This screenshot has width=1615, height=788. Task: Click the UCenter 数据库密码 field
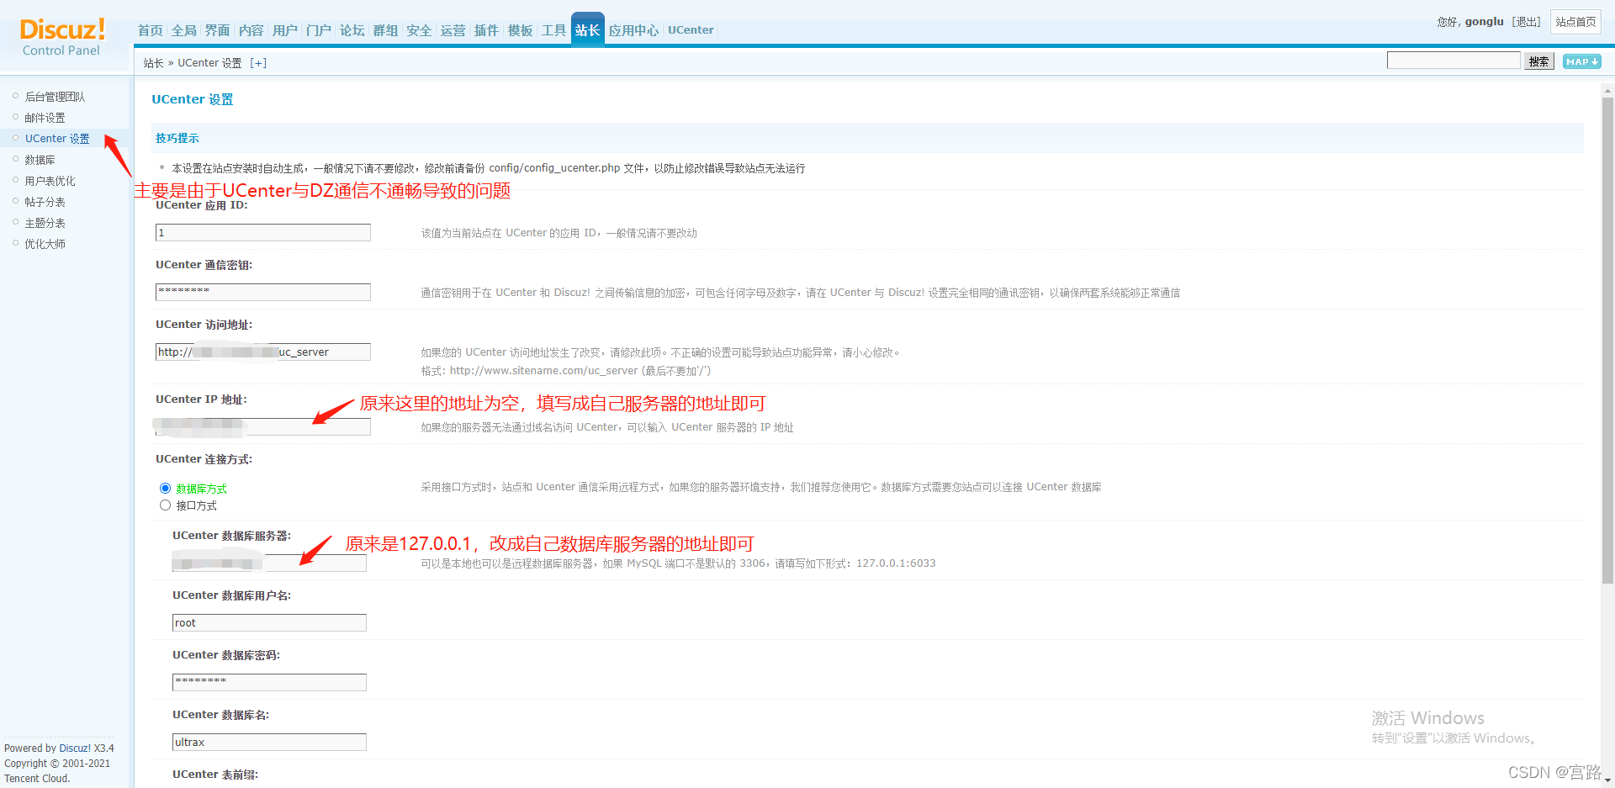pos(269,683)
